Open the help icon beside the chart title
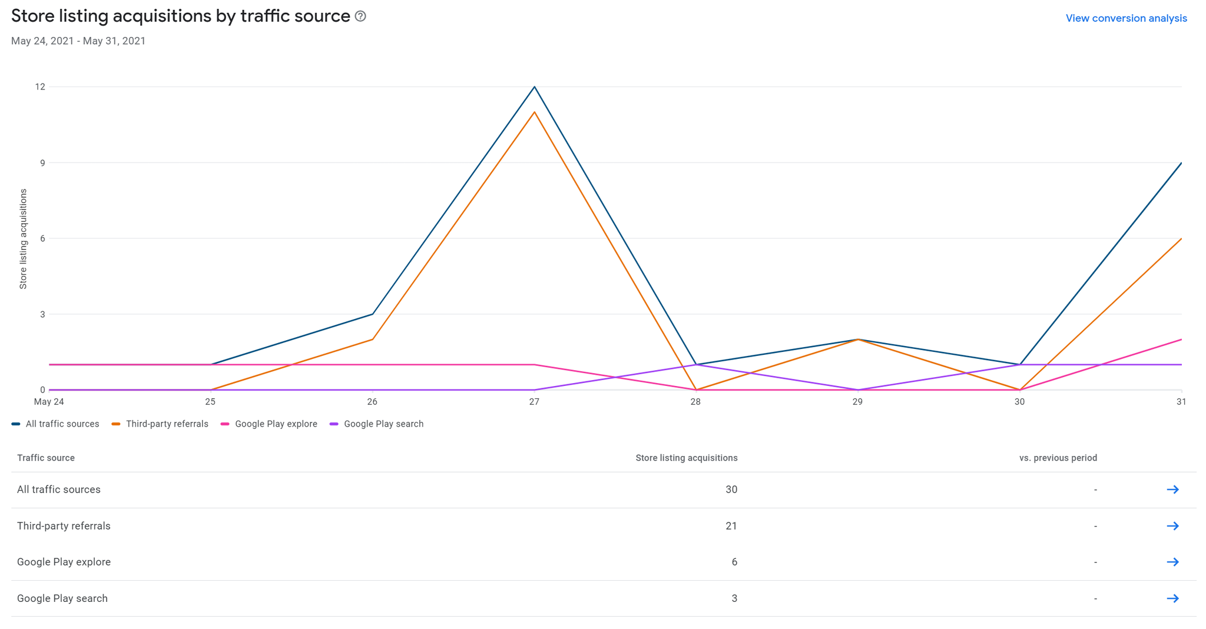This screenshot has height=629, width=1206. (360, 16)
